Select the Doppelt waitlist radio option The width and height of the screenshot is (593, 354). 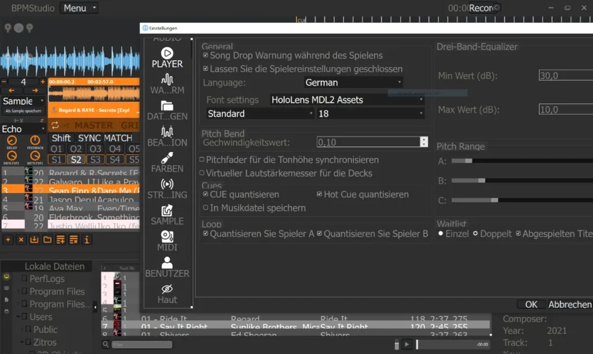point(475,234)
